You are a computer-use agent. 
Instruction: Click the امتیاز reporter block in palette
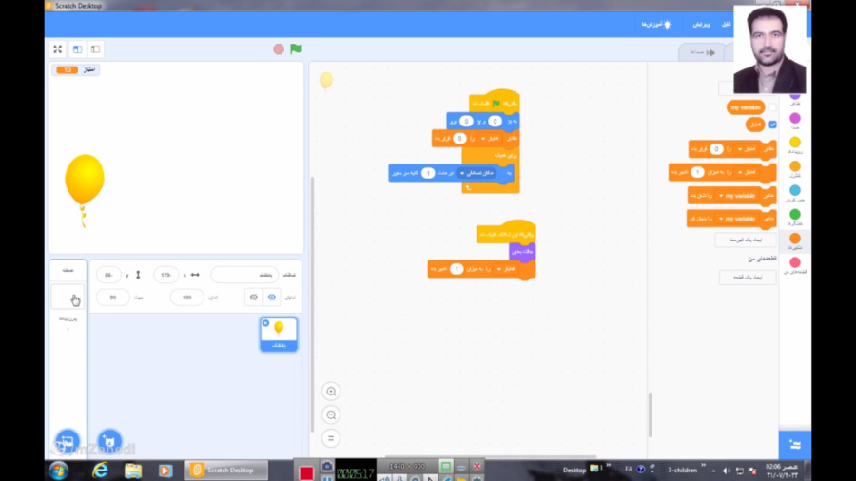pyautogui.click(x=755, y=125)
